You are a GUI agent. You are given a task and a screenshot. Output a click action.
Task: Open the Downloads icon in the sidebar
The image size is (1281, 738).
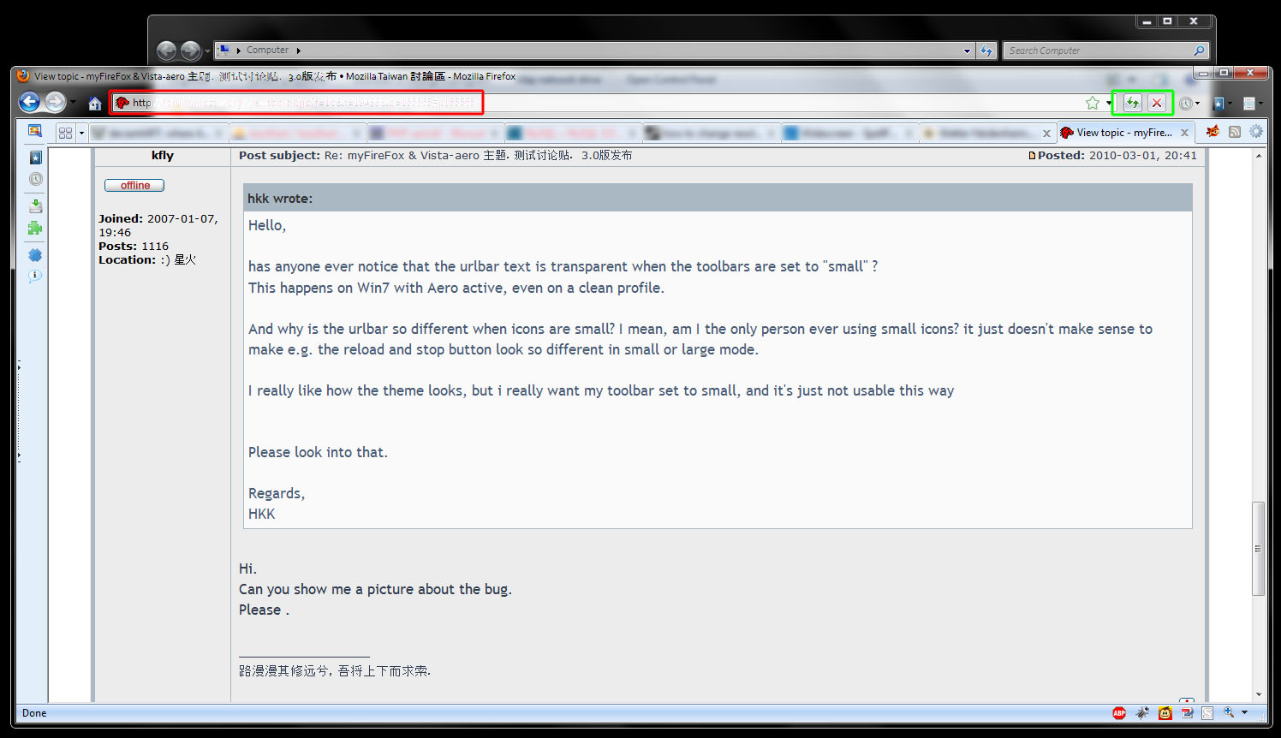(x=35, y=205)
